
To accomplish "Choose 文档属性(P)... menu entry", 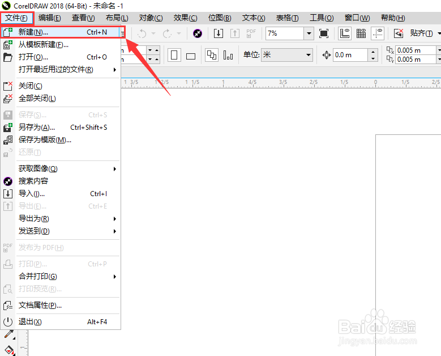I will tap(61, 306).
